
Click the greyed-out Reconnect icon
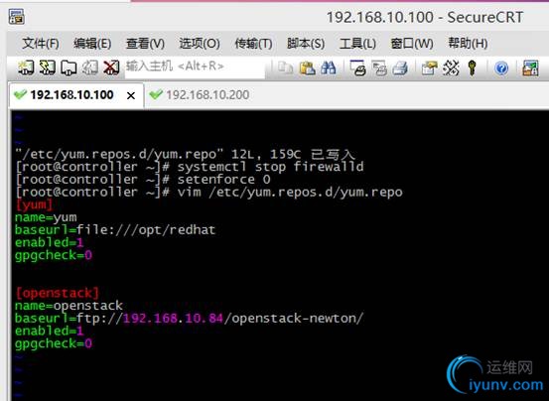pos(90,67)
